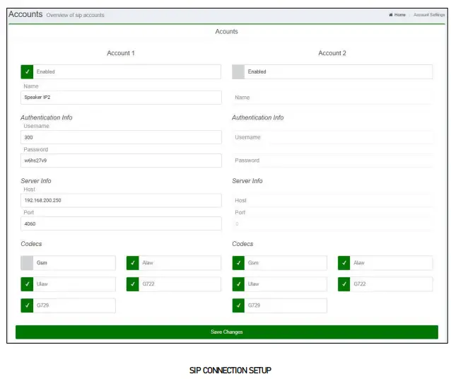Focus Account 2 Name field
This screenshot has height=379, width=451.
click(332, 98)
